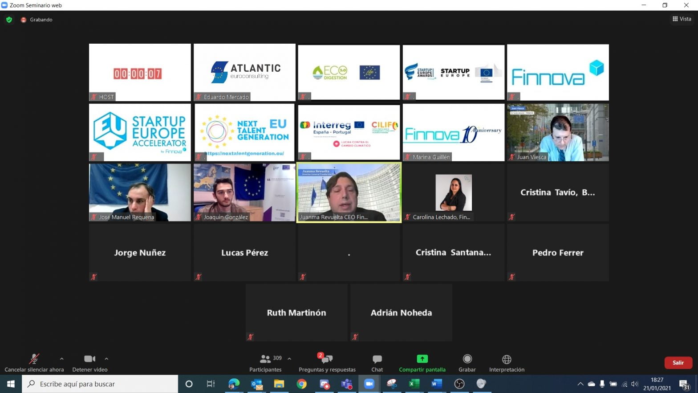Click the red Salir button
Viewport: 698px width, 393px height.
coord(678,363)
